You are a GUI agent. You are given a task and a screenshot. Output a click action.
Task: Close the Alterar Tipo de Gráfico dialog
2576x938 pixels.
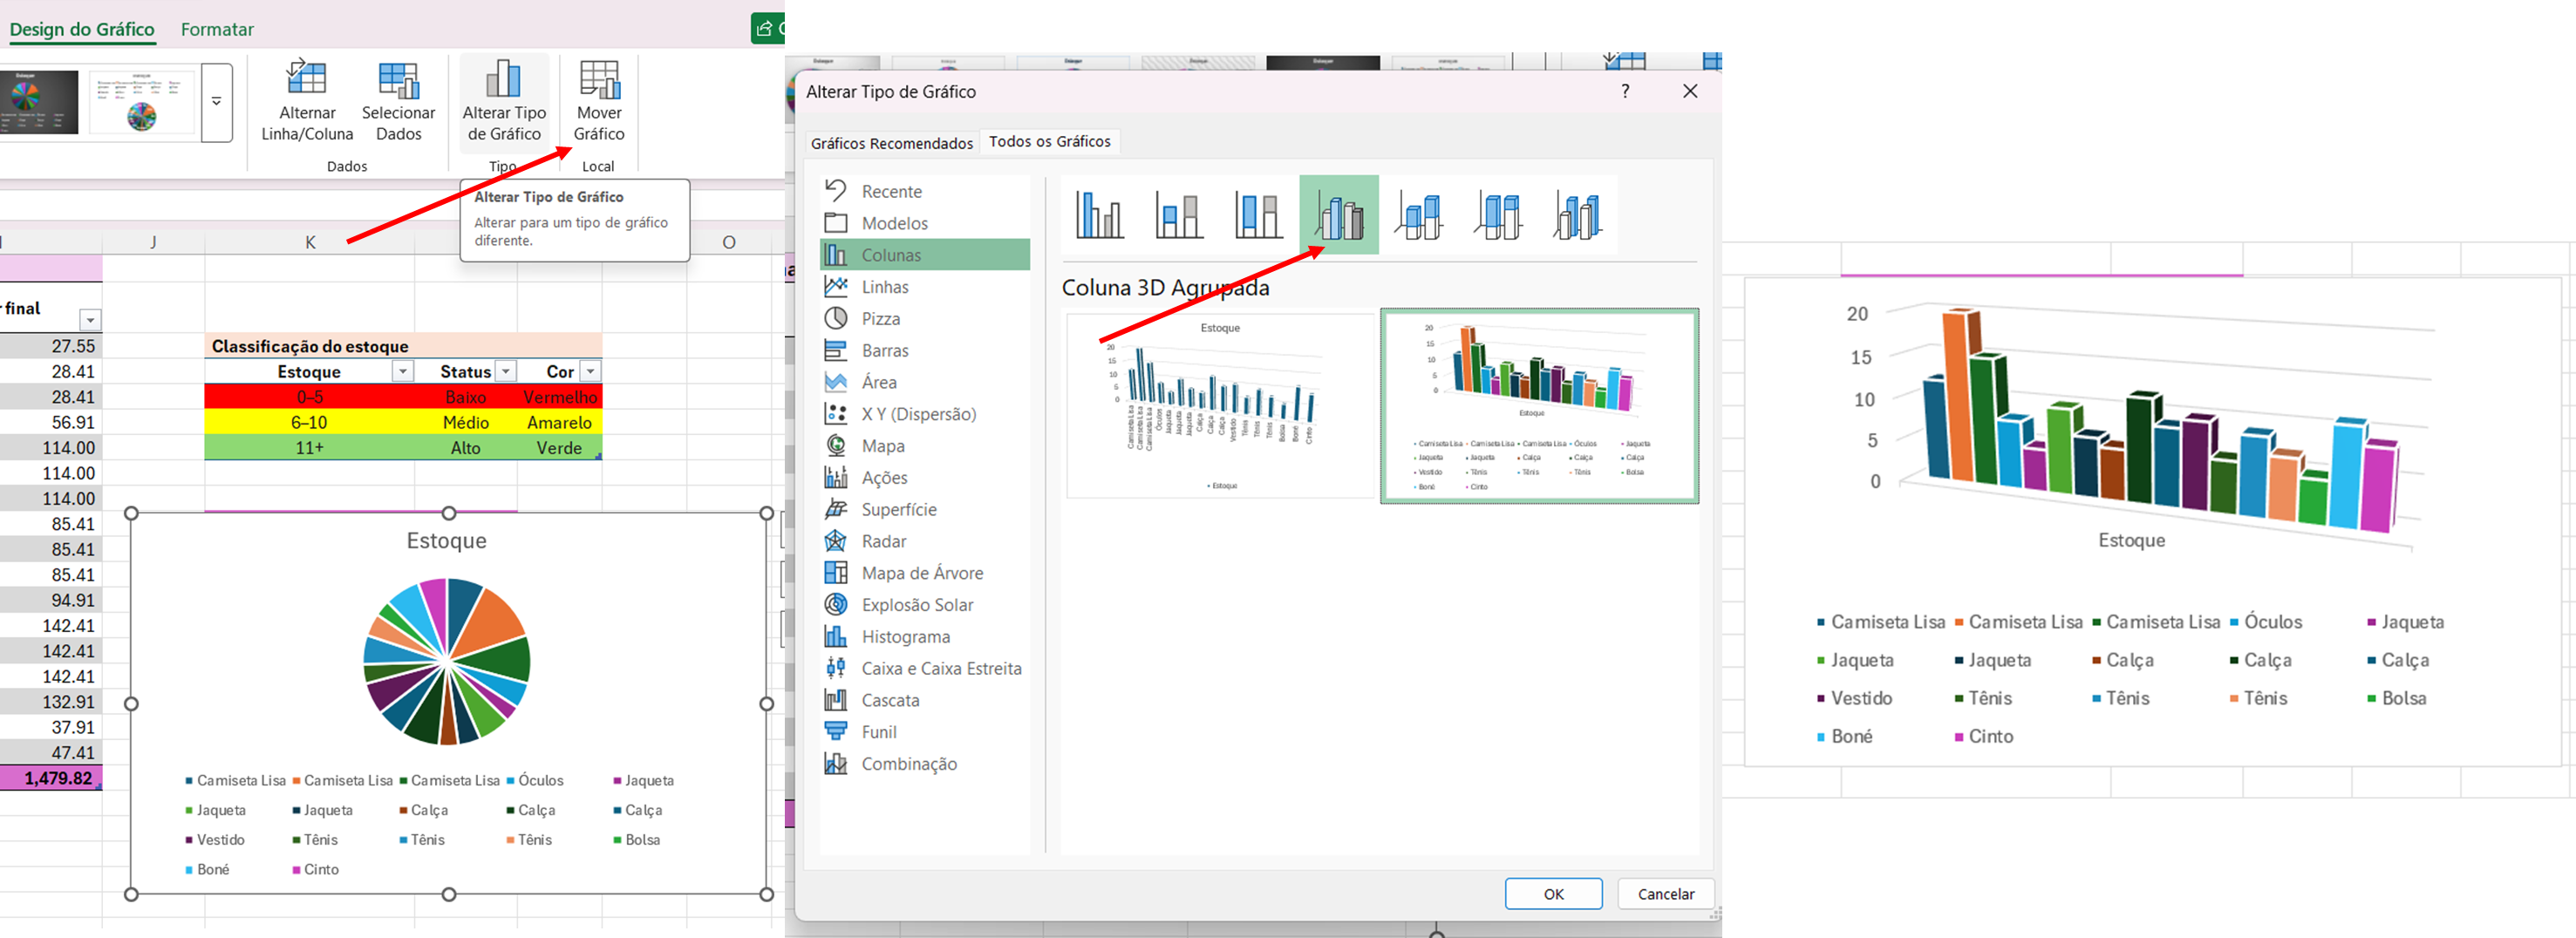coord(1690,91)
